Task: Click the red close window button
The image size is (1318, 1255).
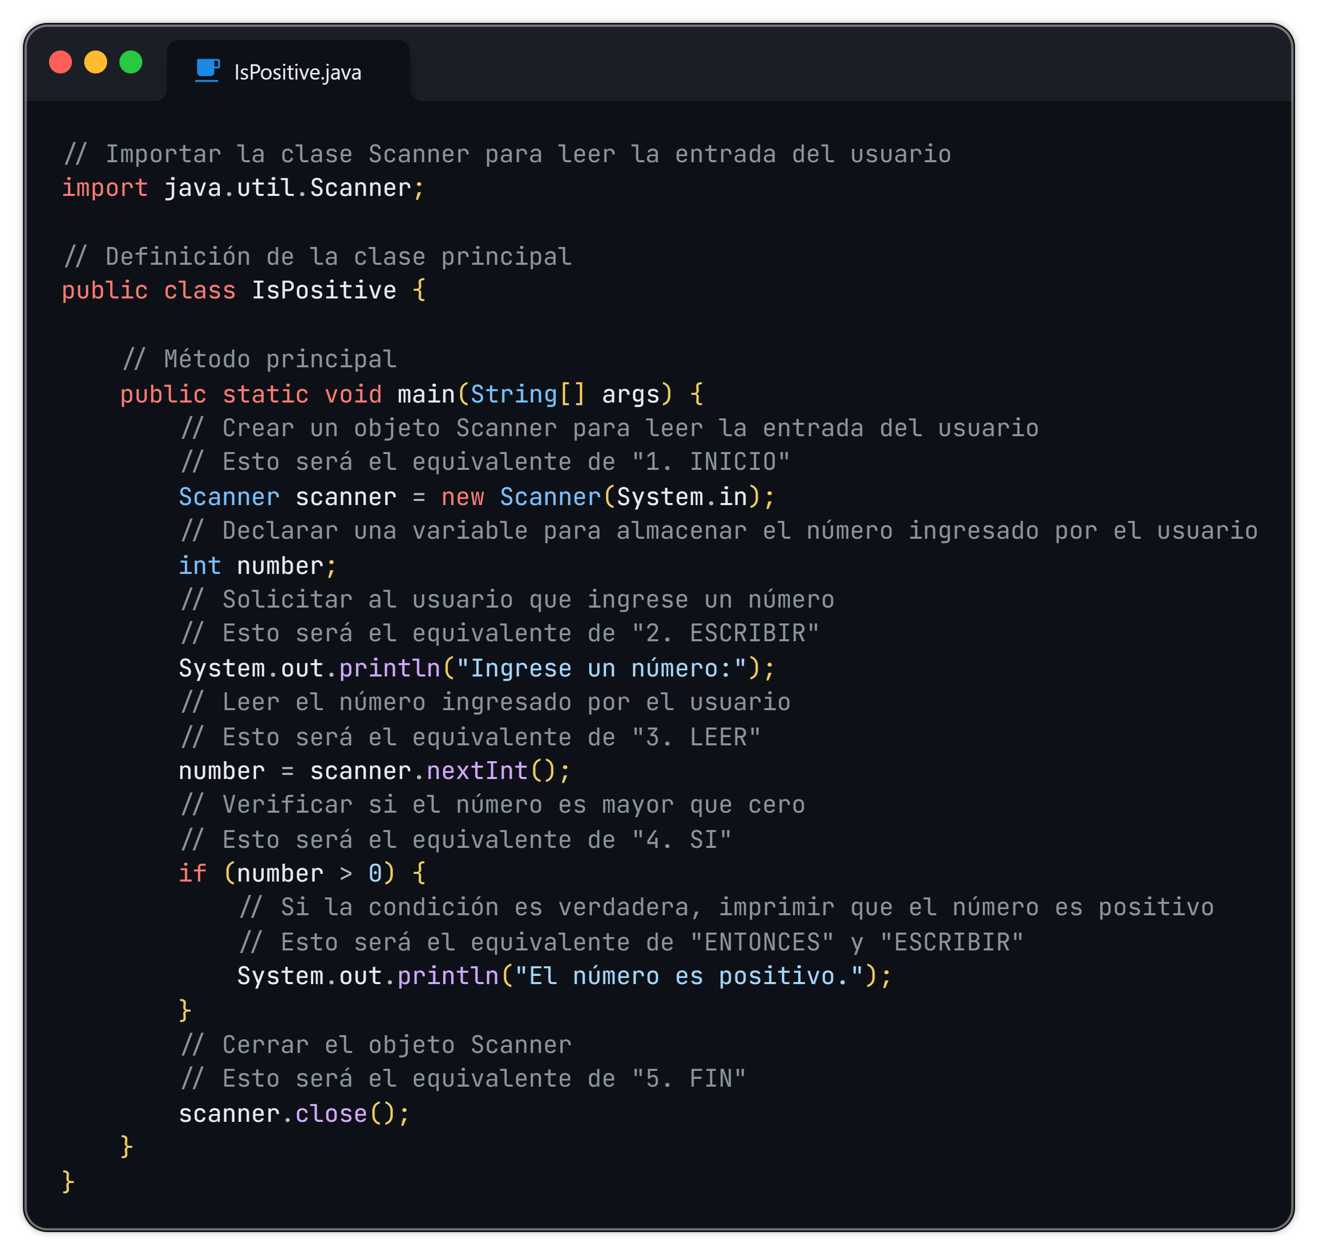Action: tap(61, 62)
